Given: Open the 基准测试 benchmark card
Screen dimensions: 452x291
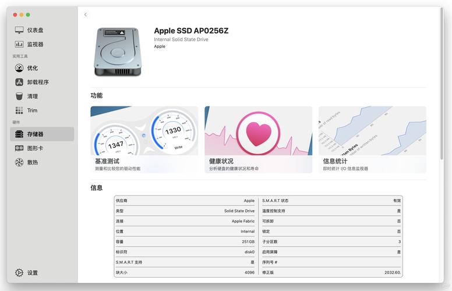Looking at the screenshot, I should (x=144, y=140).
